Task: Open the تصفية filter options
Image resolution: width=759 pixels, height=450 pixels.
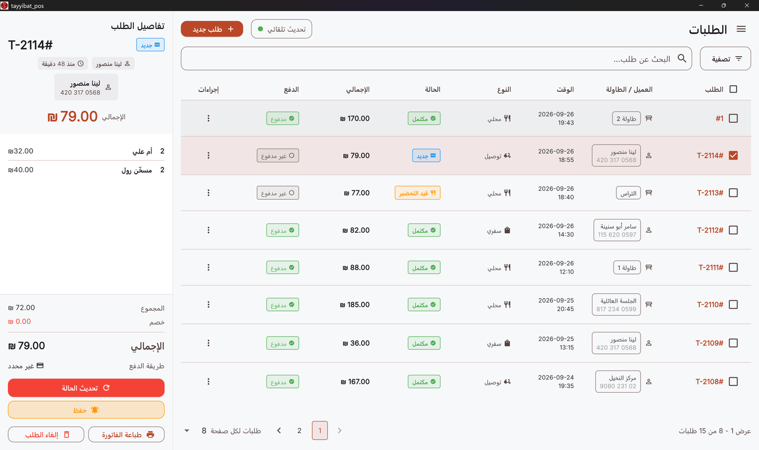Action: click(725, 58)
